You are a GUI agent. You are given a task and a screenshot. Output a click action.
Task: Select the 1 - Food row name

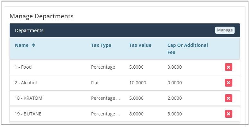point(23,67)
